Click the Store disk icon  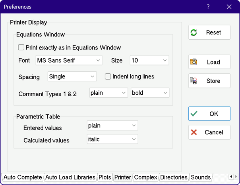coord(194,81)
